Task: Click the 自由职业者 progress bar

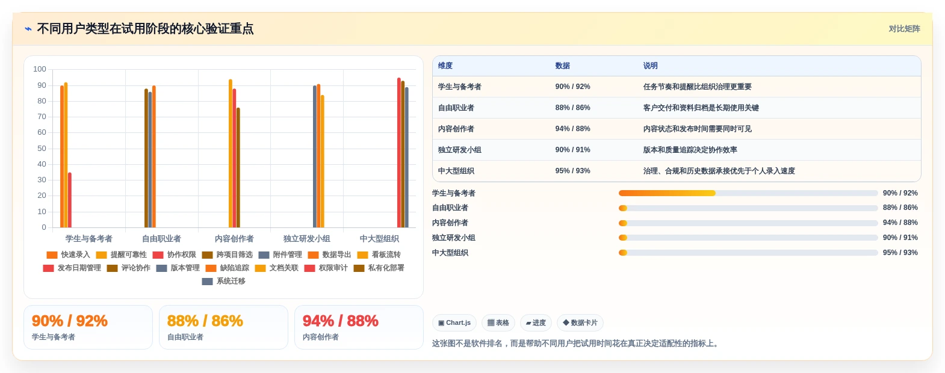Action: point(748,208)
